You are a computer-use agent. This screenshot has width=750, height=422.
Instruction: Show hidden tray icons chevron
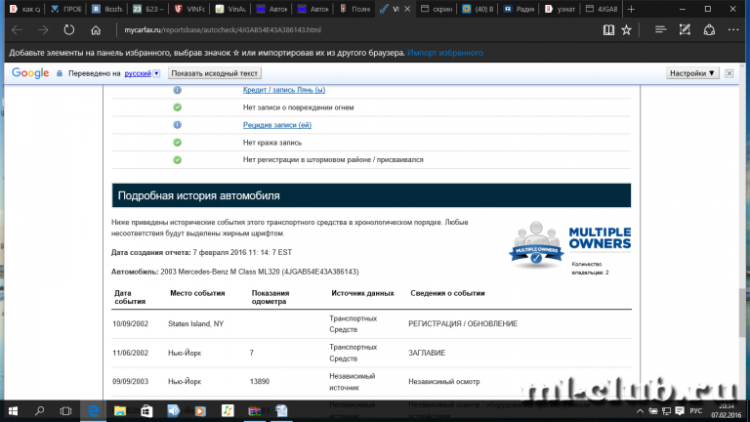pos(640,411)
